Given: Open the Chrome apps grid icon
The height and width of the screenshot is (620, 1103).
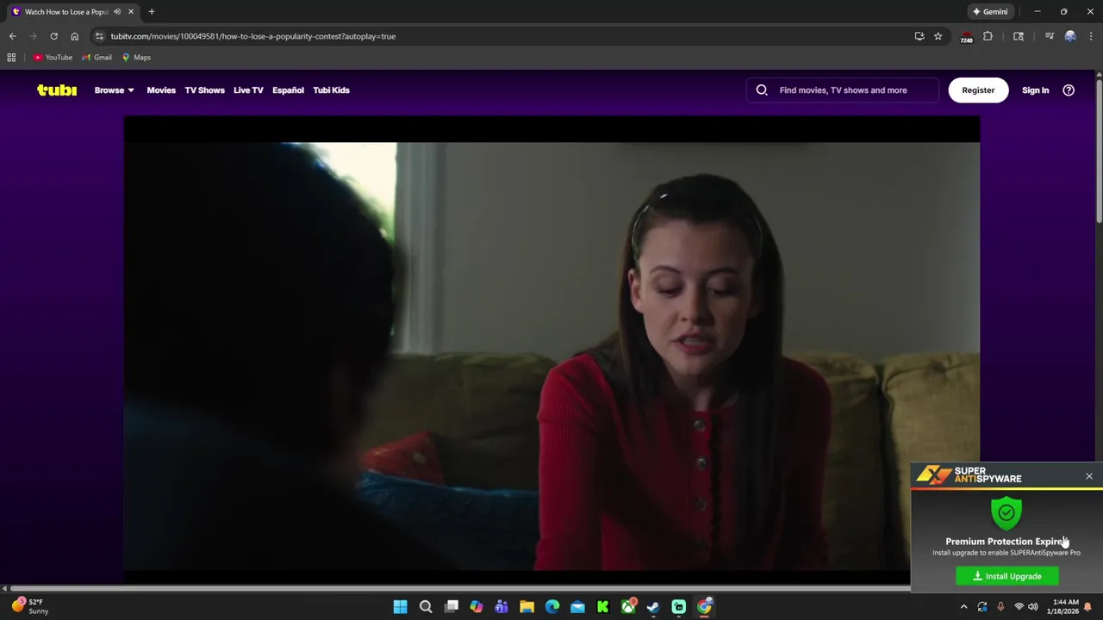Looking at the screenshot, I should (11, 58).
